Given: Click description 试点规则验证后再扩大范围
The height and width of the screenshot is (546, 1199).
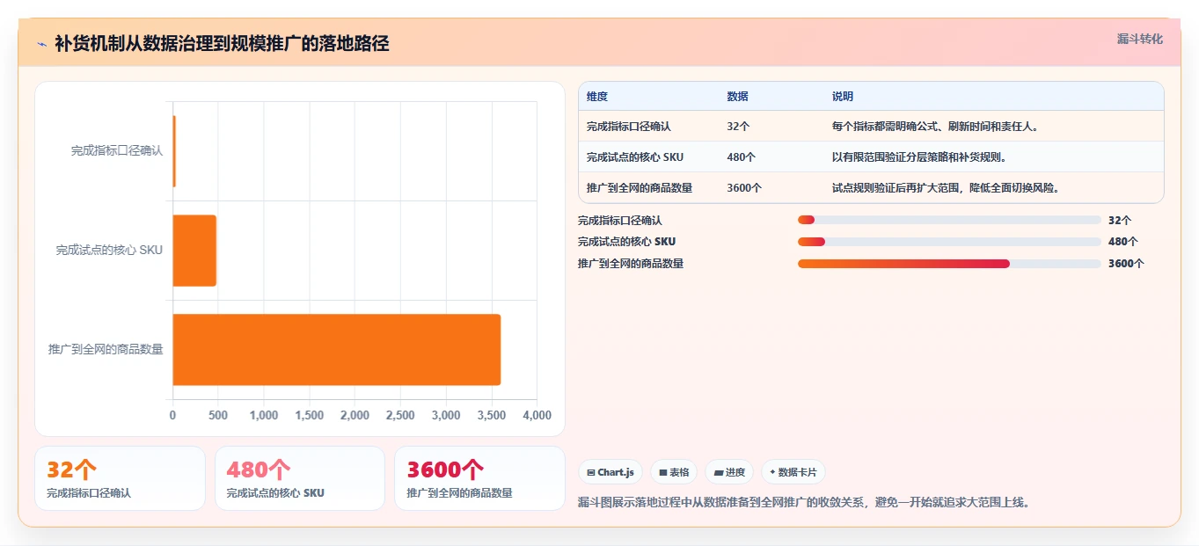Looking at the screenshot, I should [x=946, y=188].
